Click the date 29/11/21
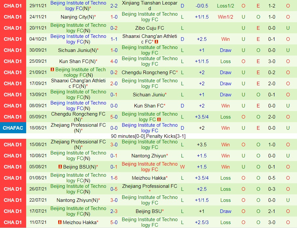Viewport: 297px width, 228px height. [38, 6]
